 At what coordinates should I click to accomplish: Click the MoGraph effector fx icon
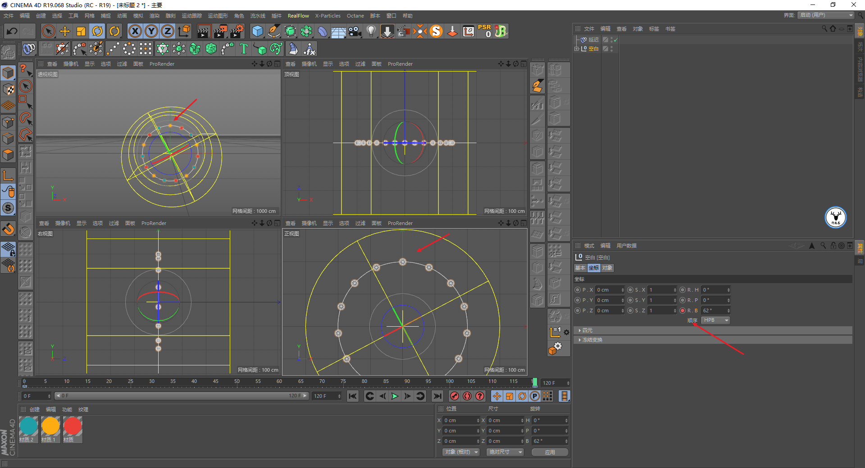coord(310,49)
